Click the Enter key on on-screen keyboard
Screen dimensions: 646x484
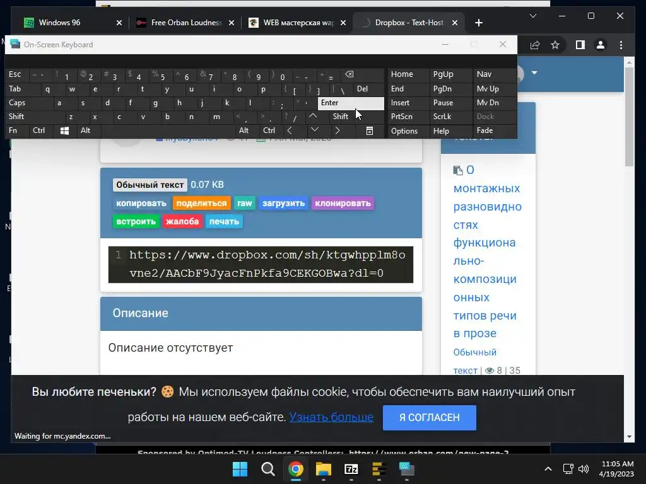(x=351, y=103)
